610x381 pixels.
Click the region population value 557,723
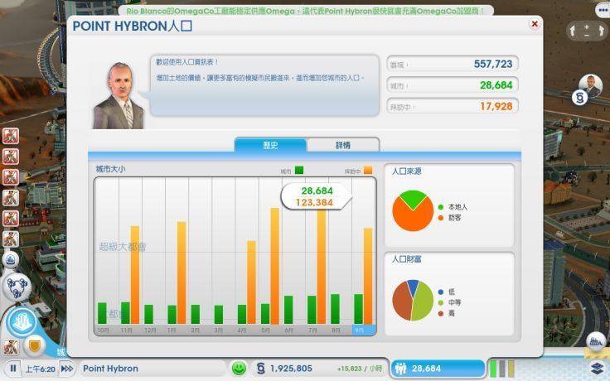493,64
